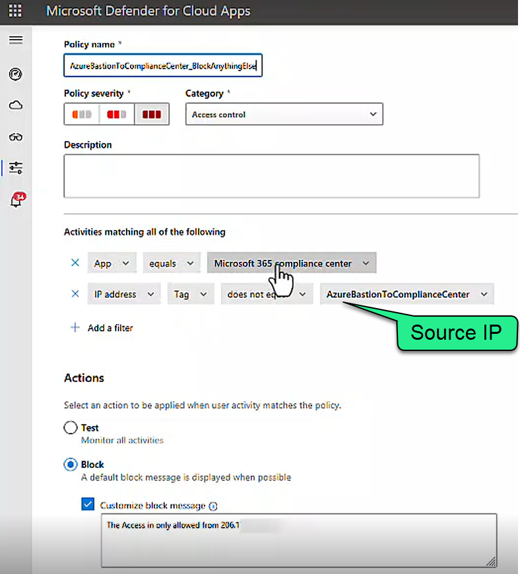
Task: Open the AzureBastionToComplianceCenter tag dropdown
Action: [x=407, y=294]
